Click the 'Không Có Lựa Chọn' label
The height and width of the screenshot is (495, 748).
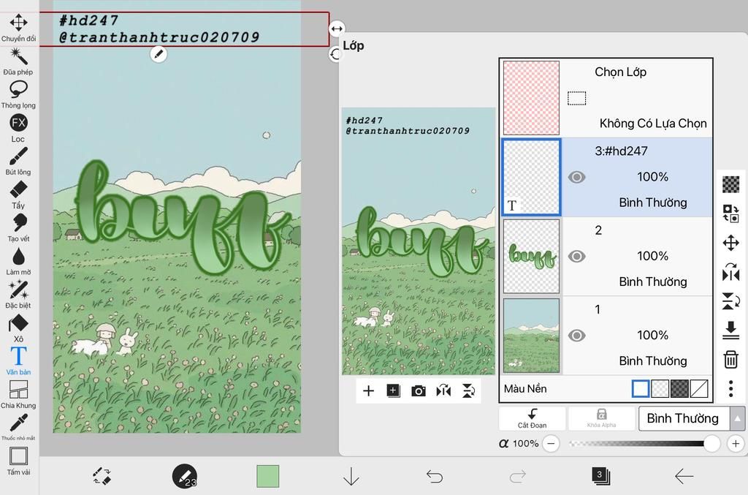point(653,123)
